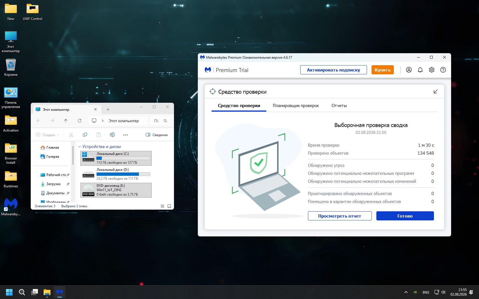Refresh the File Explorer view
This screenshot has width=479, height=299.
80,121
